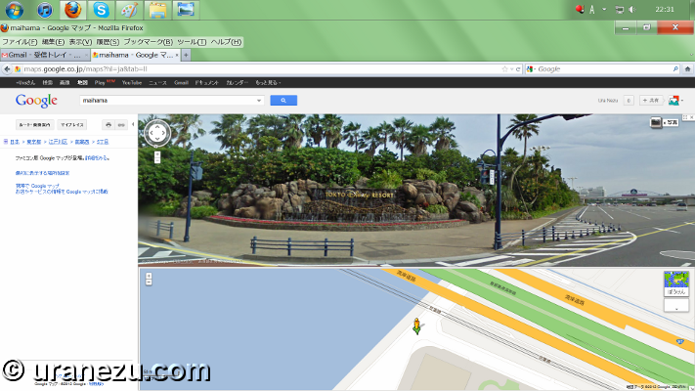Open new tab with plus button
695x391 pixels.
click(x=186, y=55)
